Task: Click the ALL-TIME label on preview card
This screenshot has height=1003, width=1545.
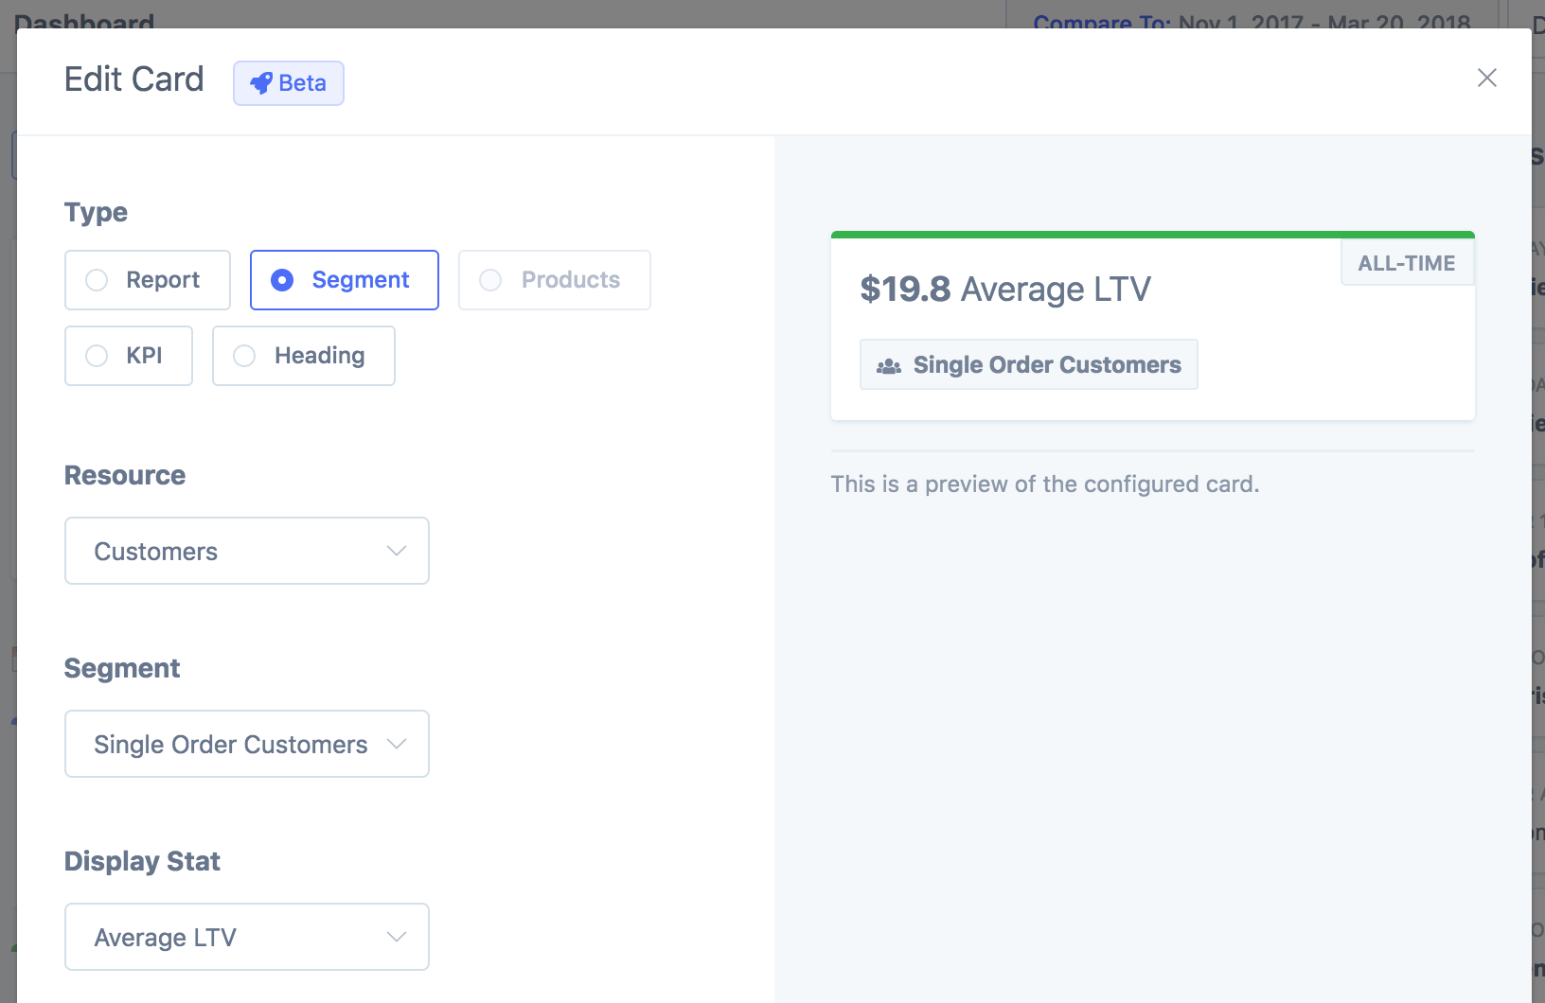Action: 1406,263
